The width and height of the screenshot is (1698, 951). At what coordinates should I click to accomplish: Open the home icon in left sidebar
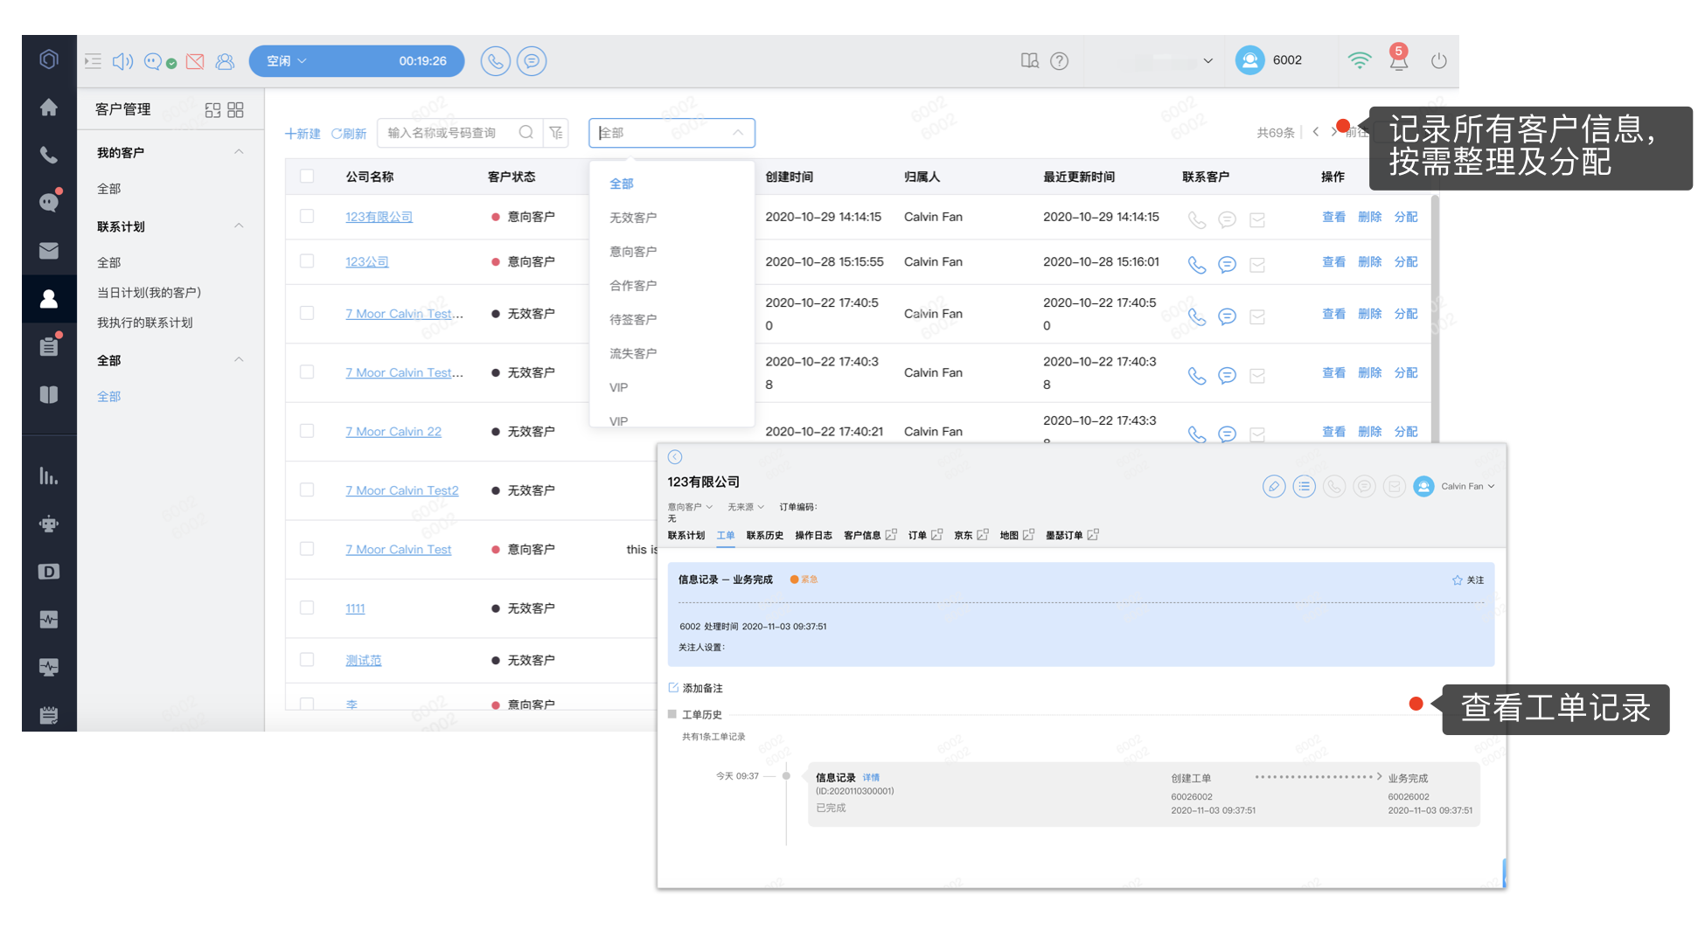(49, 107)
